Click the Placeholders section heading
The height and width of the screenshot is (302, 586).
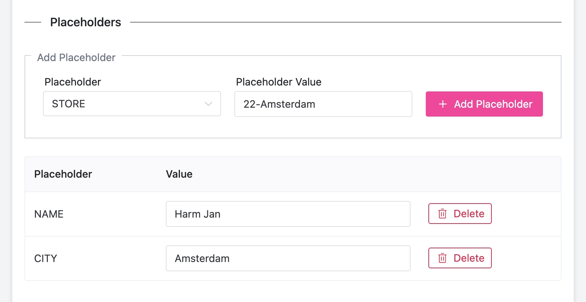tap(86, 22)
